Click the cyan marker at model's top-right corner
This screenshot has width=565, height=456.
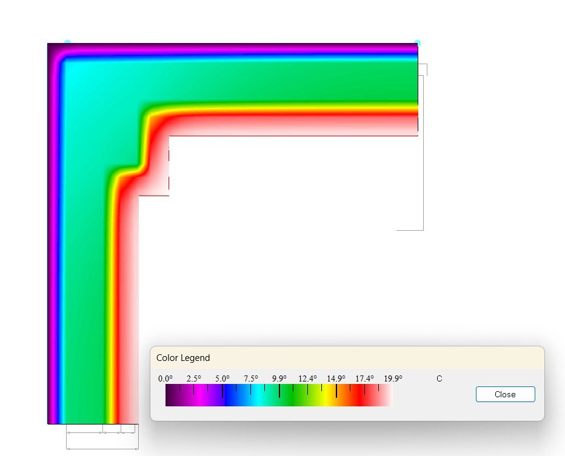click(418, 42)
